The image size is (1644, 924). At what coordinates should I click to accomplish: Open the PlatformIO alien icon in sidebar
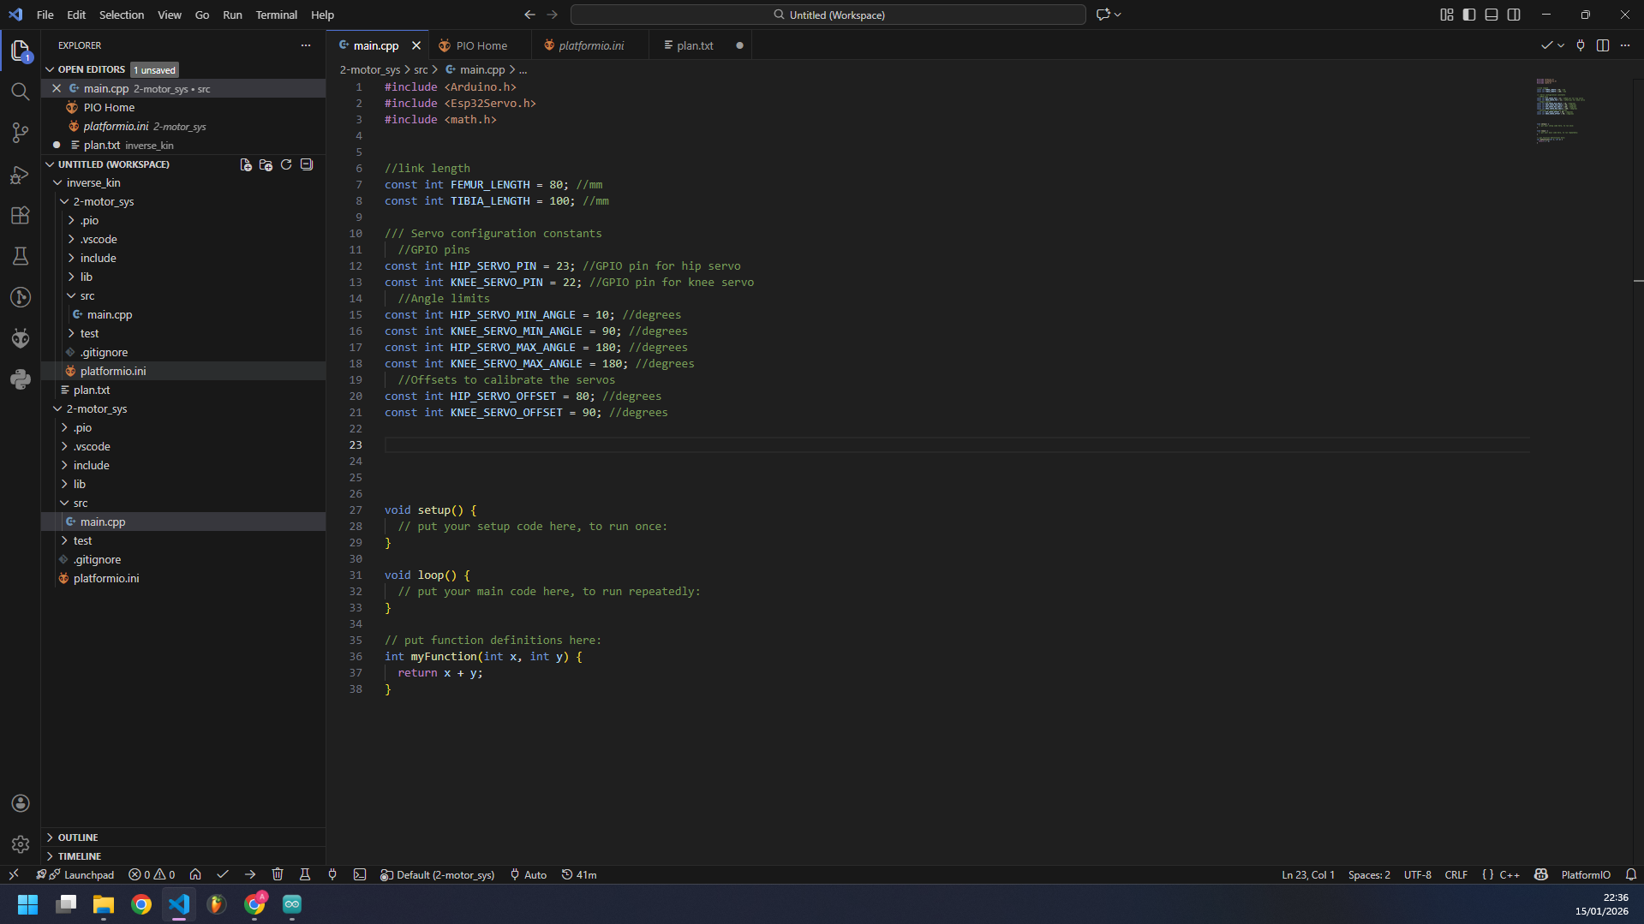pyautogui.click(x=21, y=338)
